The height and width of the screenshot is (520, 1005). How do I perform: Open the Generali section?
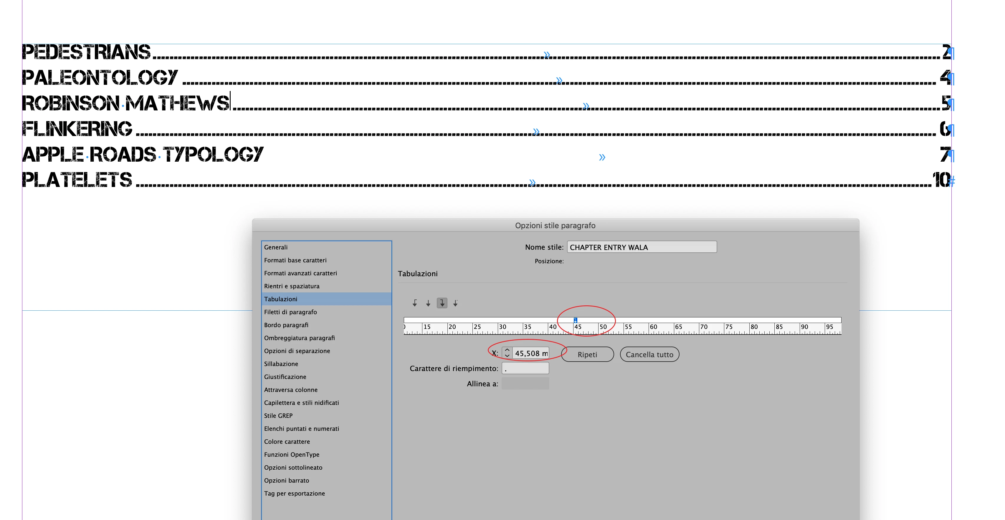(276, 247)
